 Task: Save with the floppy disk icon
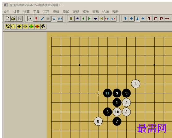point(19,19)
